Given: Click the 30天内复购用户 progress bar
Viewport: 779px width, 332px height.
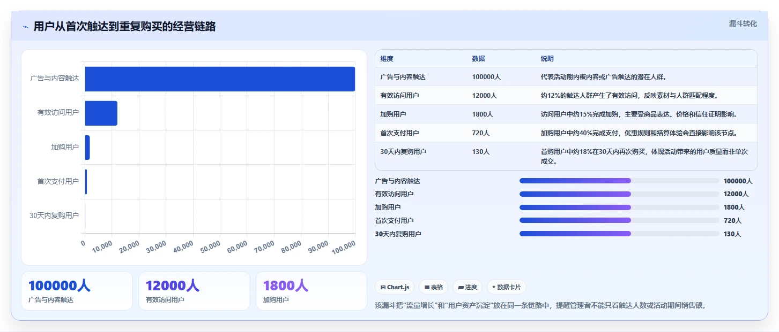Looking at the screenshot, I should click(619, 234).
